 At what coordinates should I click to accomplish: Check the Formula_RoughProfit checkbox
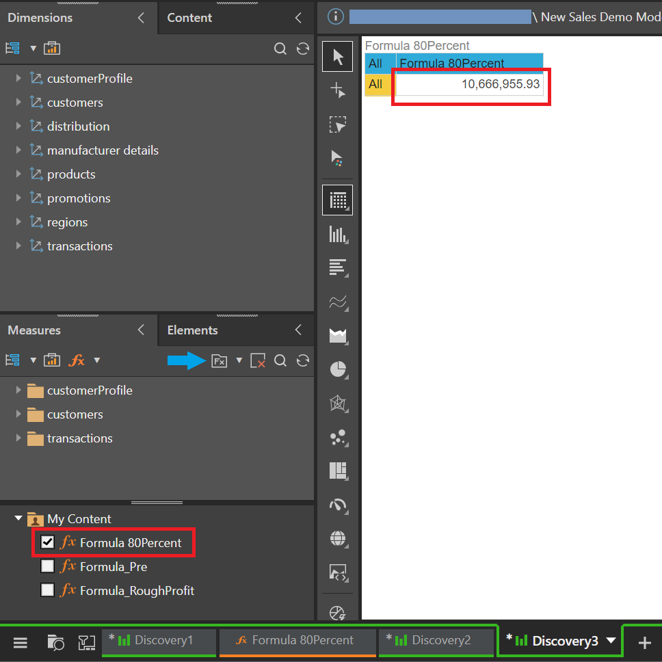click(x=47, y=590)
